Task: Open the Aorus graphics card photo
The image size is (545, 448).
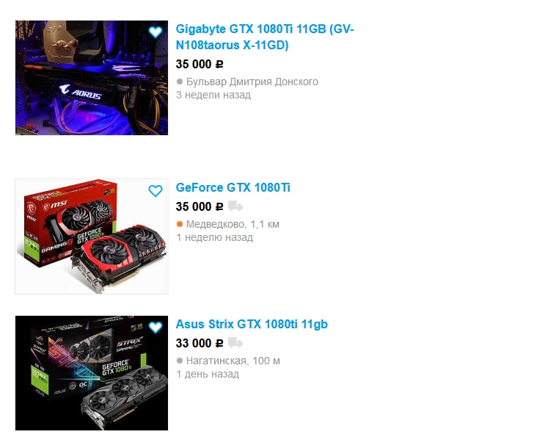Action: (x=92, y=78)
